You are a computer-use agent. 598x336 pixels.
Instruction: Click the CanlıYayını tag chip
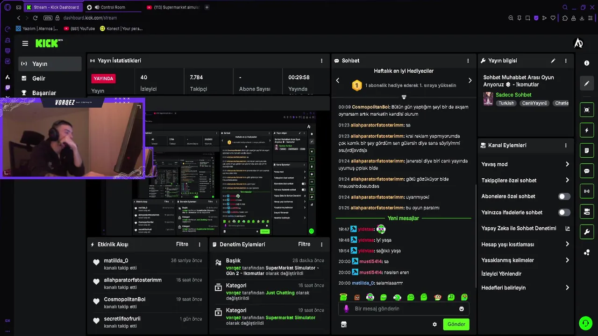tap(534, 103)
